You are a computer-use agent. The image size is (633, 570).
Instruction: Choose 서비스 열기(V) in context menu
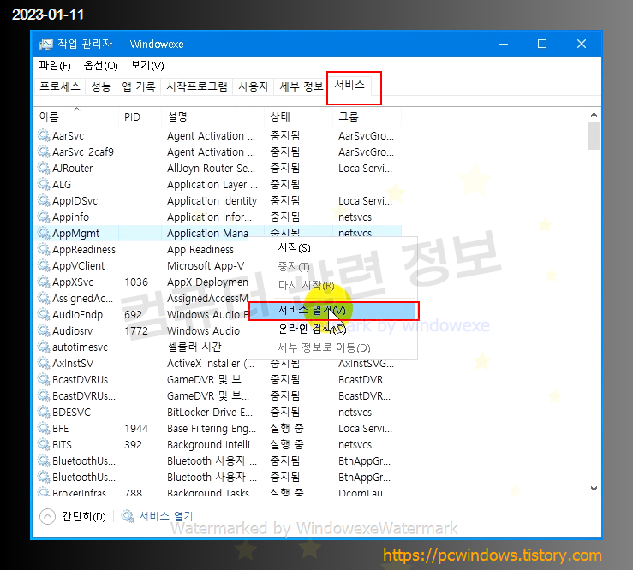tap(332, 311)
